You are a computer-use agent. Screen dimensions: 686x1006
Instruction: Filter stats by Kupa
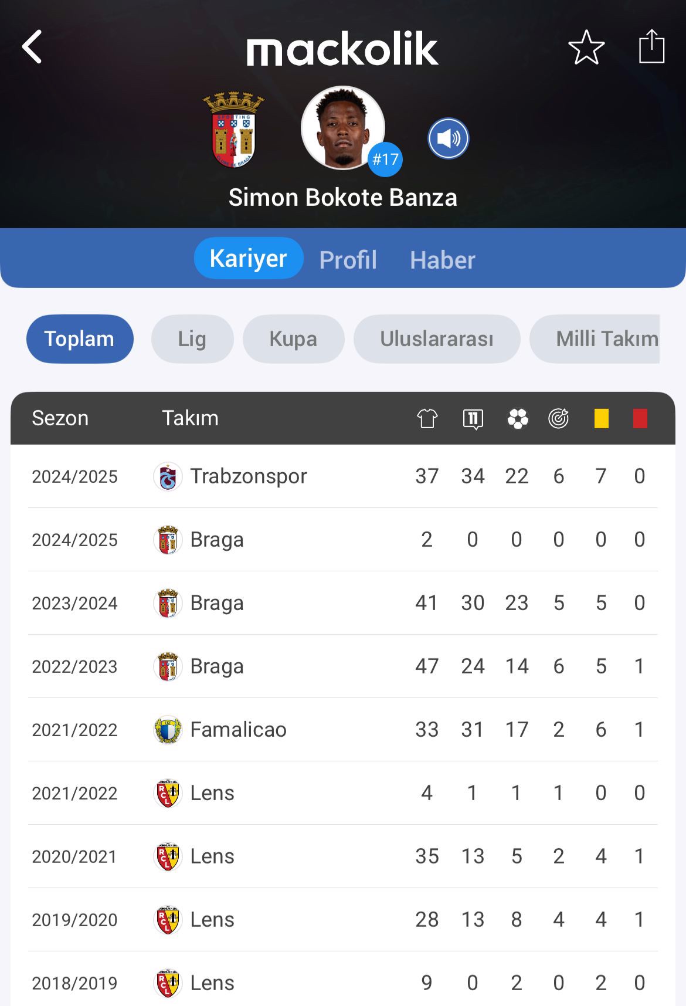click(x=293, y=338)
